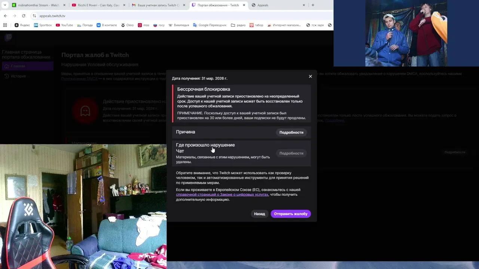Open the госу bookmark
The height and width of the screenshot is (269, 479).
159,25
